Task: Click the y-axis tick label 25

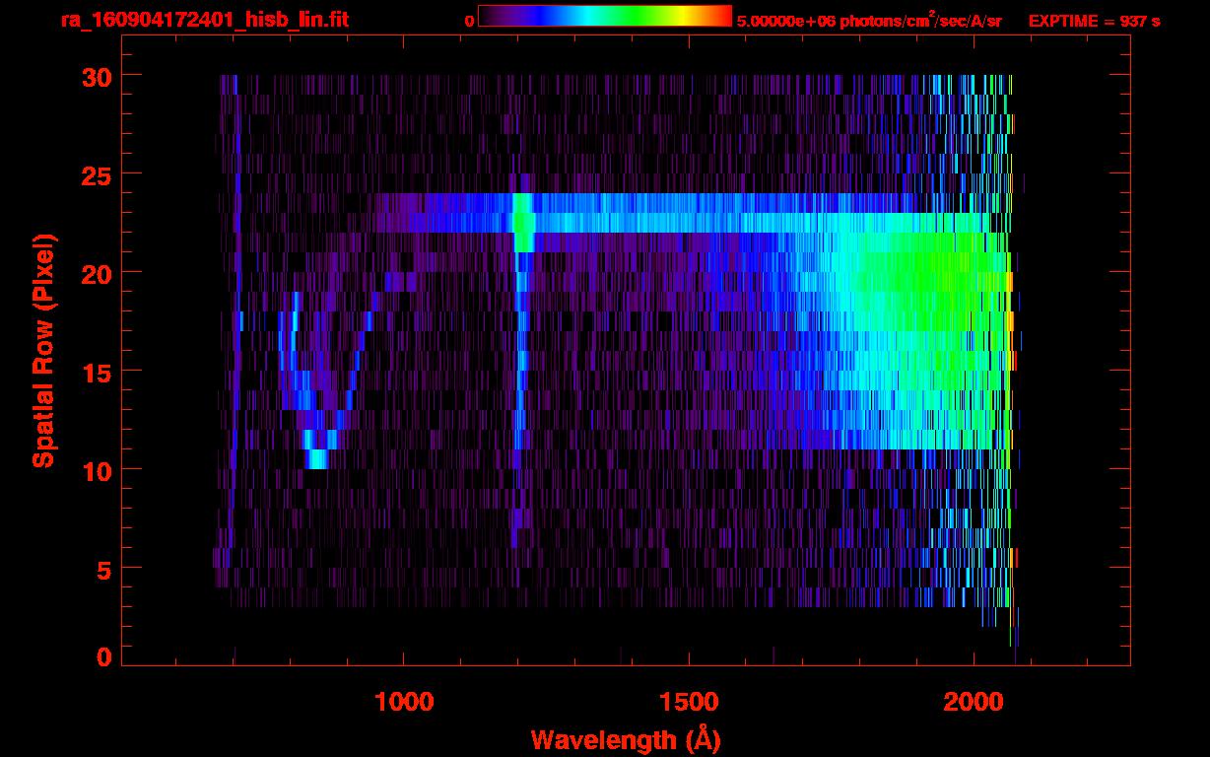Action: click(x=96, y=174)
